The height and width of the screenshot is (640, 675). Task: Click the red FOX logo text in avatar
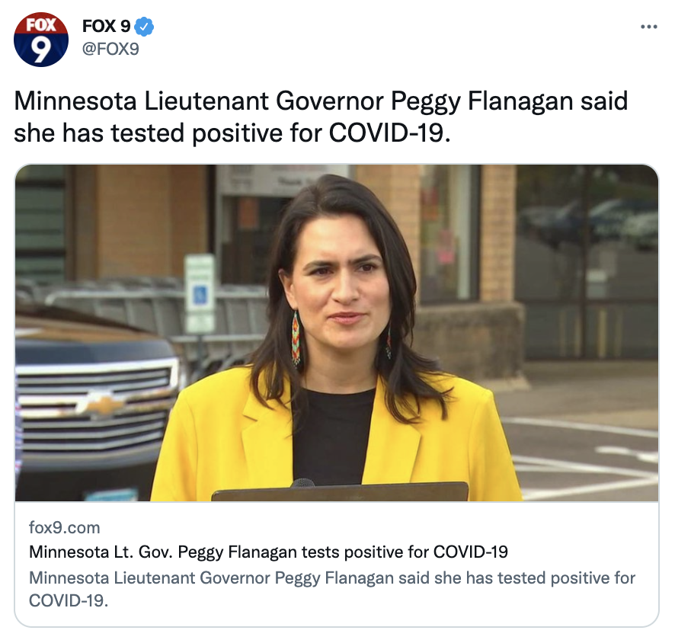tap(41, 24)
